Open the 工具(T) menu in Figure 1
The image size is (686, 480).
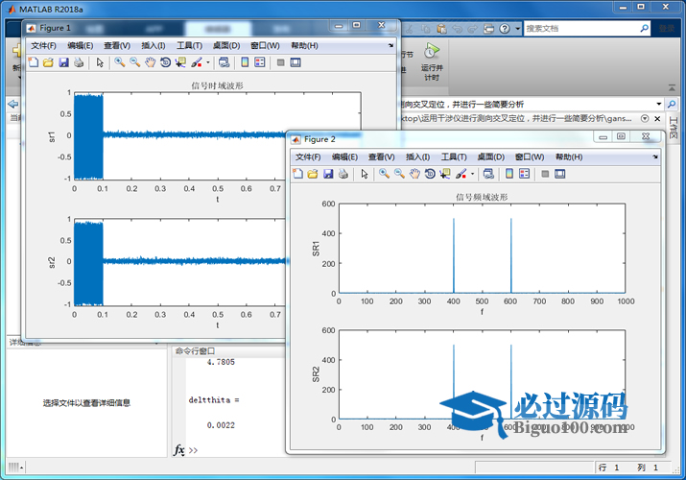click(x=189, y=45)
